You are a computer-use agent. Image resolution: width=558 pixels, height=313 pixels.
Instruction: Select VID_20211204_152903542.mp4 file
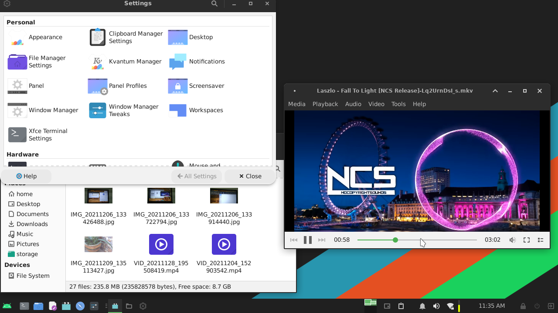(x=224, y=244)
